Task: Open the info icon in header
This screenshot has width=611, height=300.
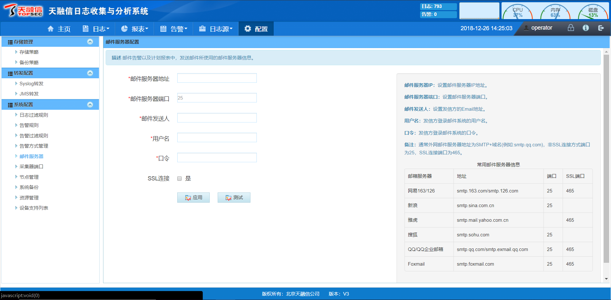Action: tap(586, 28)
